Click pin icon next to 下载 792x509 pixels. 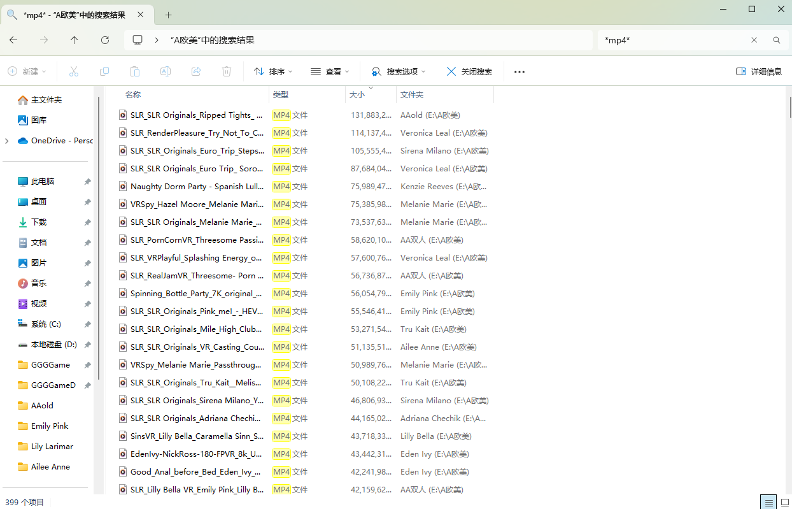pos(87,222)
